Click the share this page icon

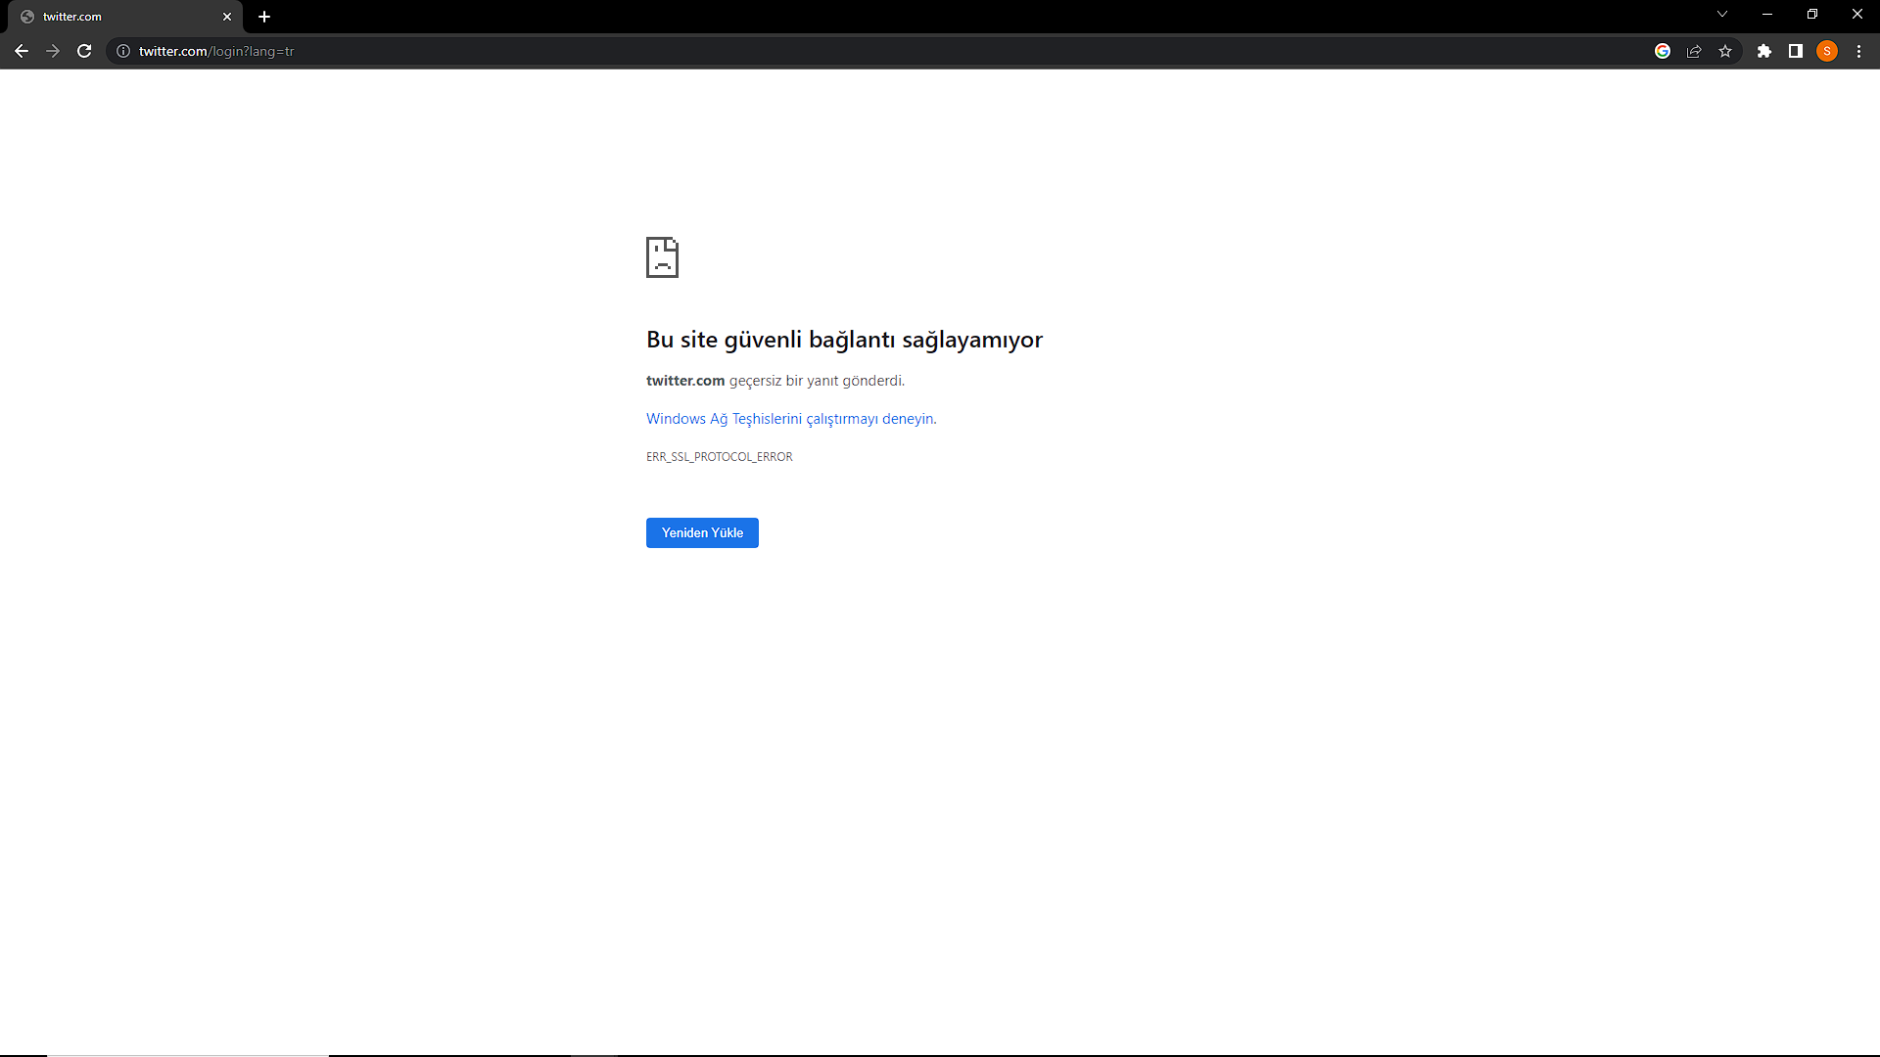(x=1694, y=51)
